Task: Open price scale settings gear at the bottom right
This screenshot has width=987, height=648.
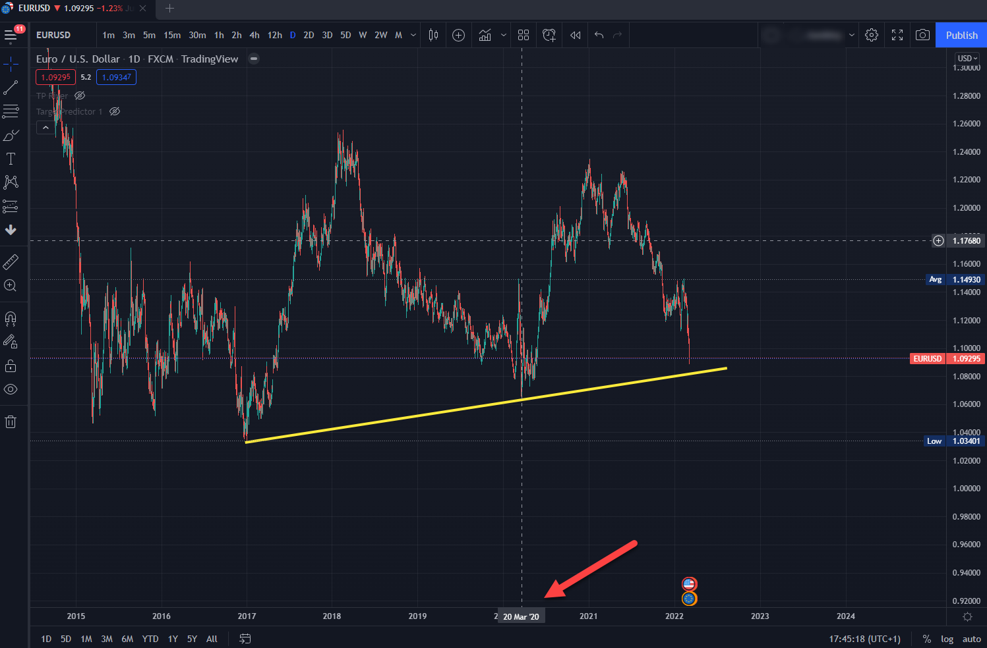Action: [x=967, y=616]
